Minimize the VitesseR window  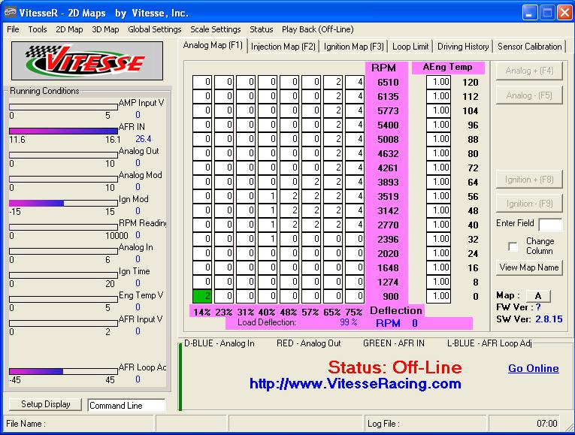pos(530,13)
